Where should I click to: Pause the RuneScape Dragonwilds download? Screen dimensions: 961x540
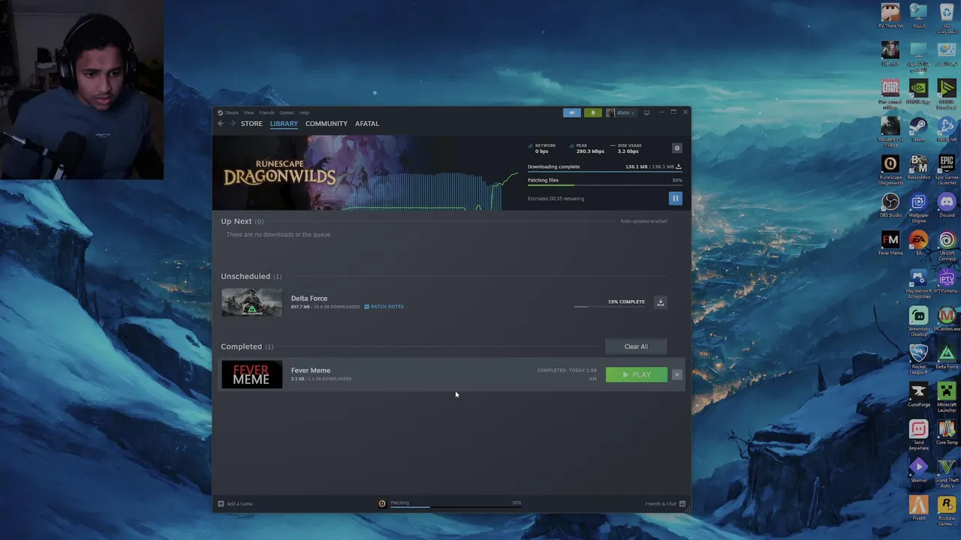click(x=675, y=198)
